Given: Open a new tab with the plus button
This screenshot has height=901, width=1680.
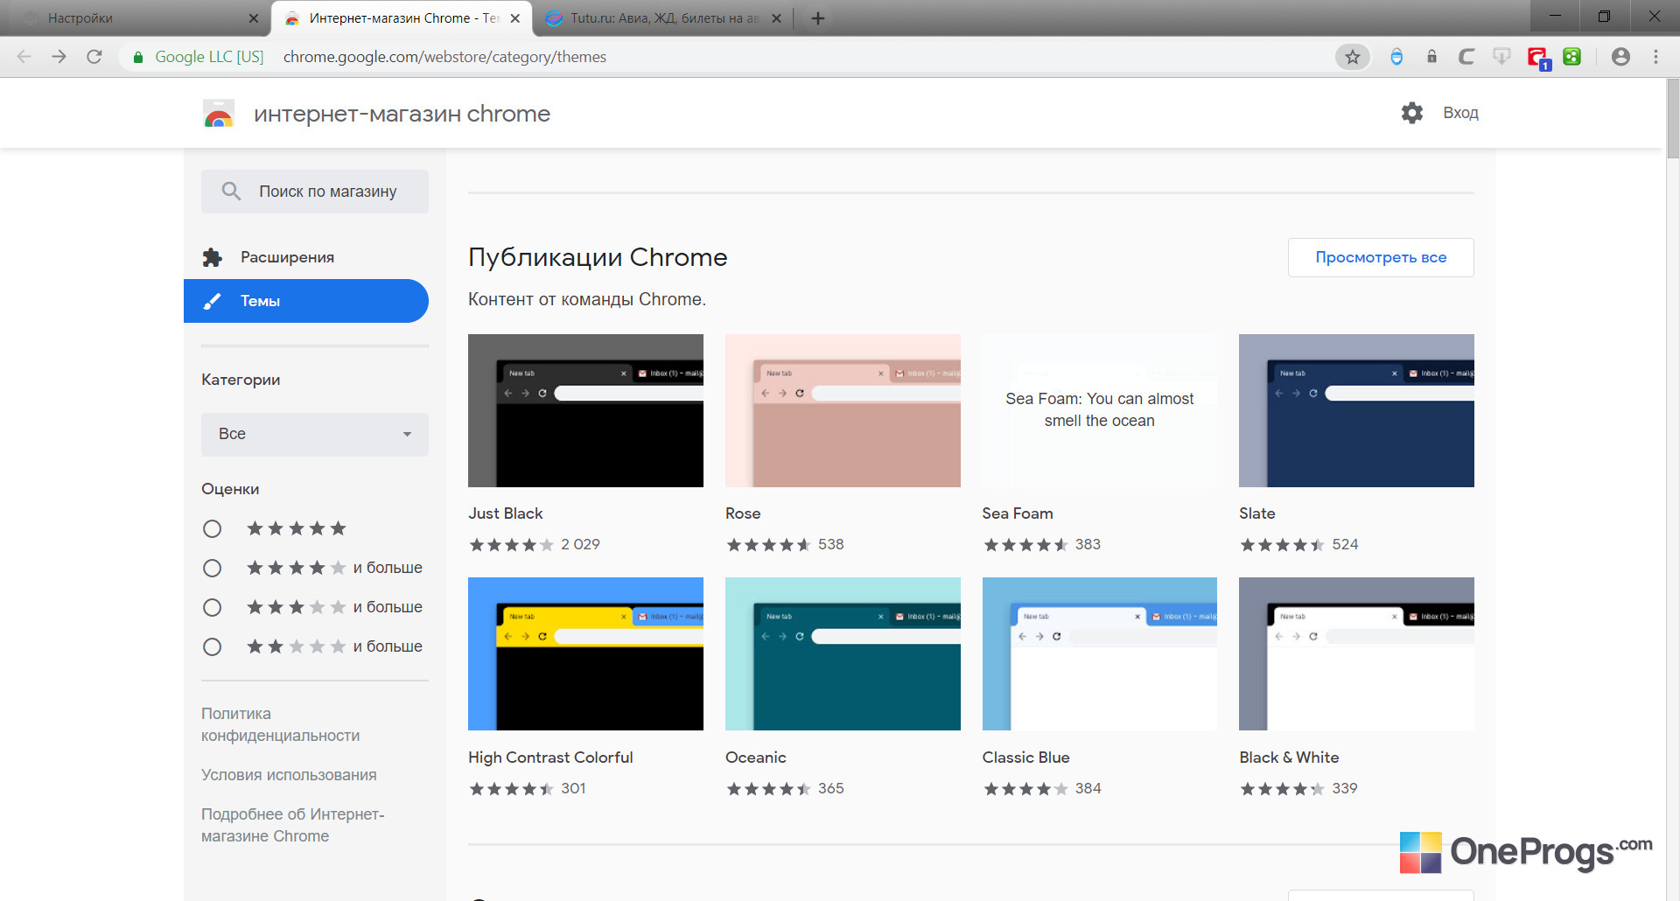Looking at the screenshot, I should pyautogui.click(x=818, y=18).
